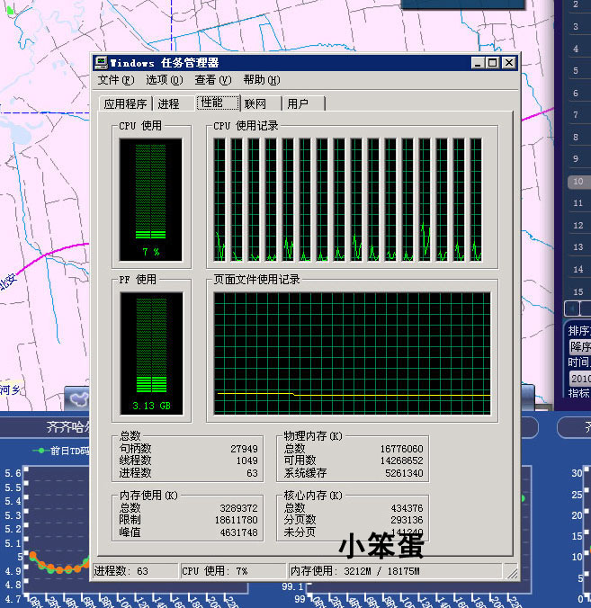Click the 页面文件使用记录 graph
Screen dimensions: 591x608
point(352,353)
